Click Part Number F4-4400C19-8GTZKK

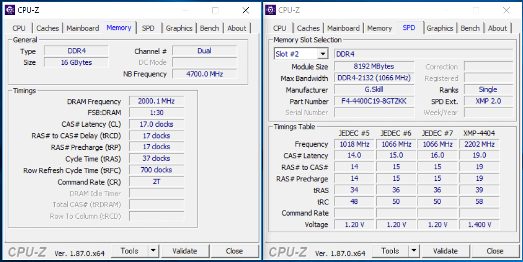coord(374,101)
